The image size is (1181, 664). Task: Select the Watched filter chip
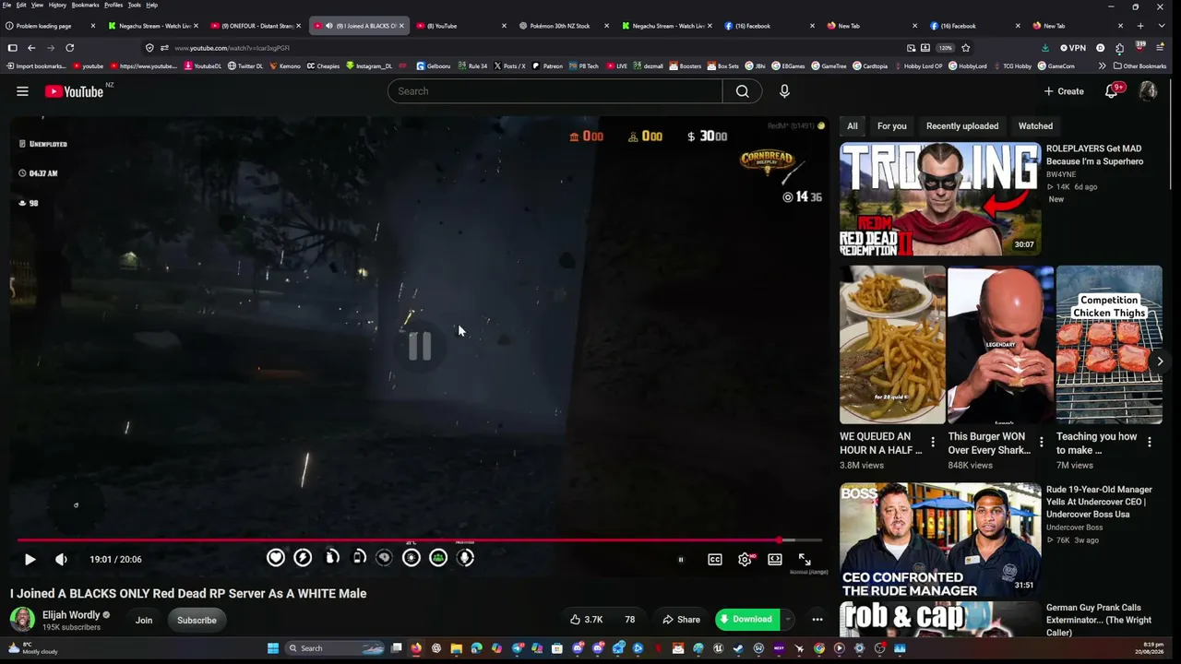[x=1035, y=126]
